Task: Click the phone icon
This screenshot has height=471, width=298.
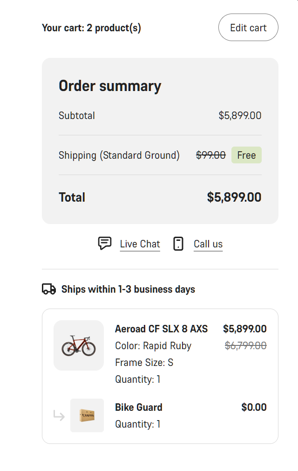Action: point(178,244)
